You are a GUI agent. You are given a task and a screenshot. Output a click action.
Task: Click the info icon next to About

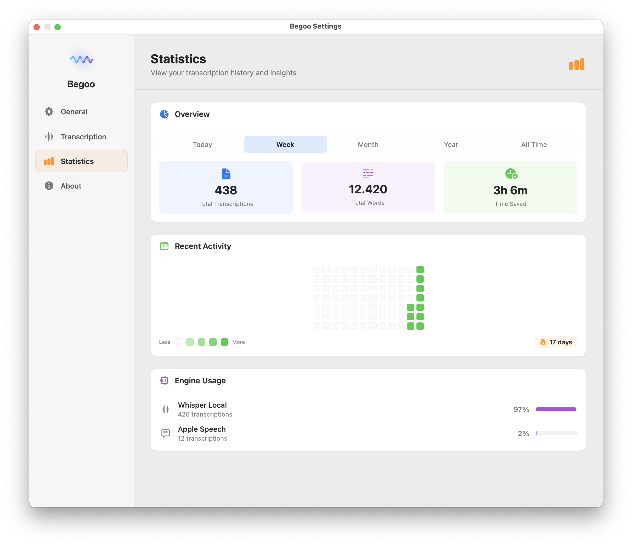pos(49,186)
